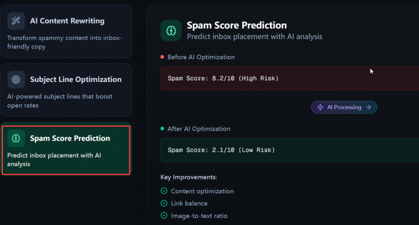
Task: Click the brain icon in the Spam Score Prediction tab
Action: click(x=16, y=138)
